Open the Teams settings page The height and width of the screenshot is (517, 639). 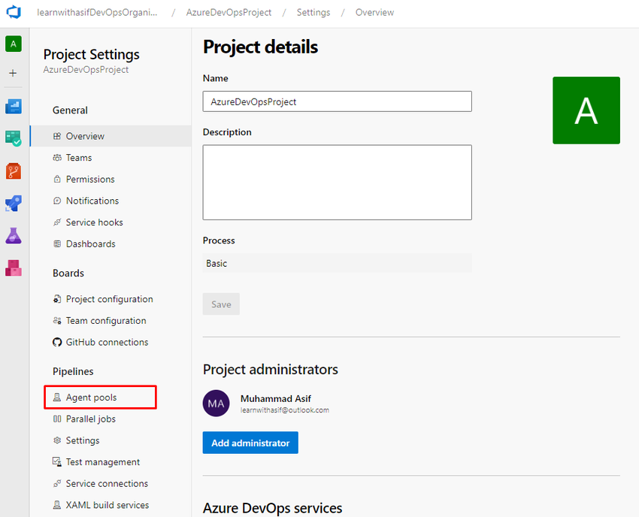(78, 158)
